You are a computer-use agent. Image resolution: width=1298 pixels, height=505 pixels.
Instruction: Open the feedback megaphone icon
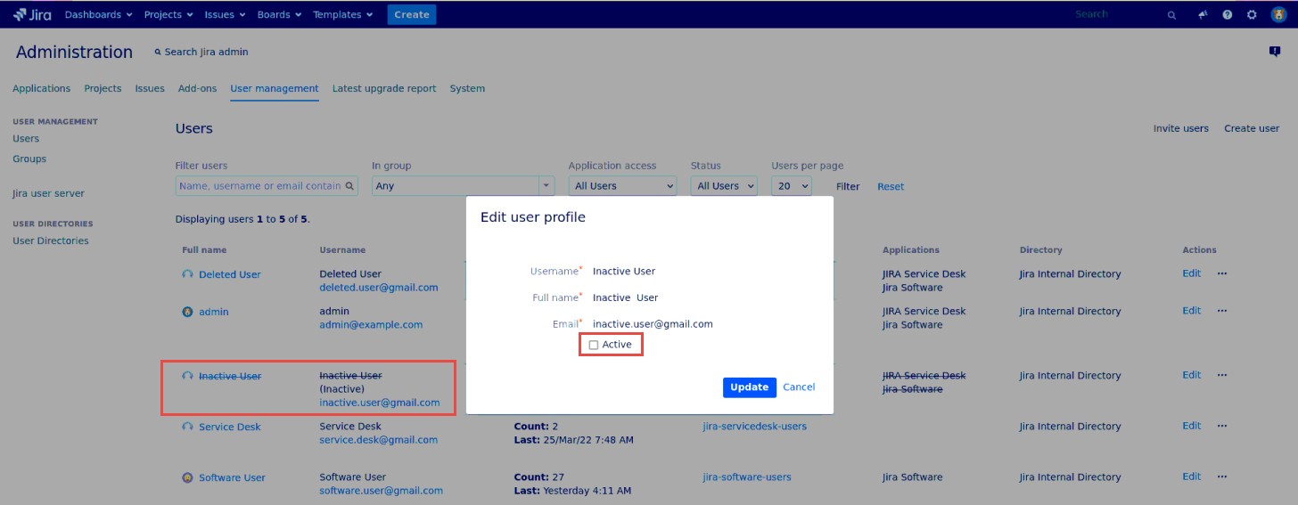point(1203,15)
